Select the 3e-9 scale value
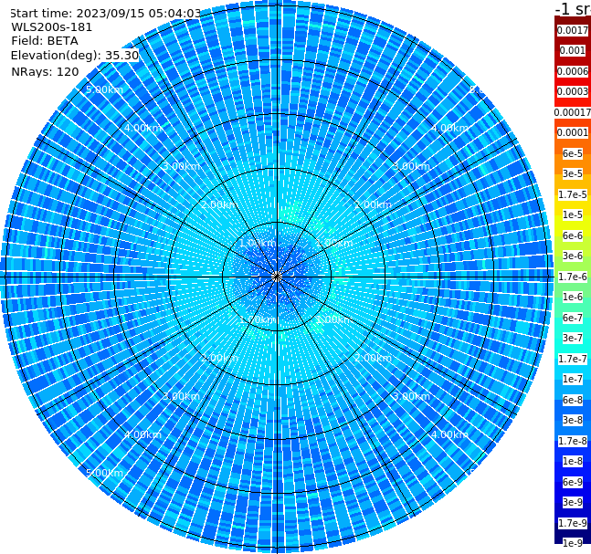The height and width of the screenshot is (554, 591). 573,502
